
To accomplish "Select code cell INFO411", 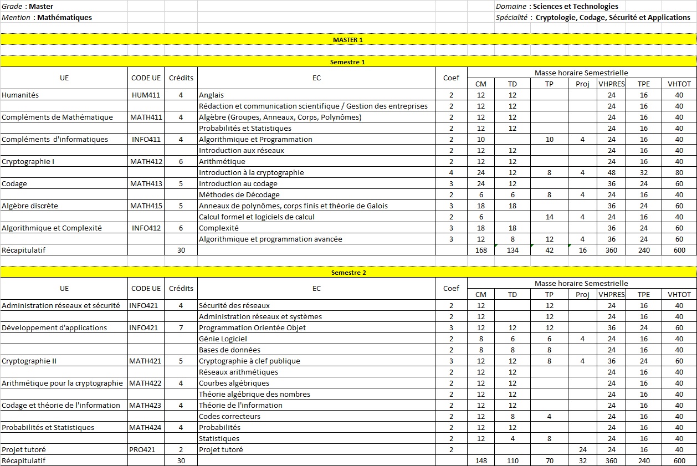I will 146,139.
